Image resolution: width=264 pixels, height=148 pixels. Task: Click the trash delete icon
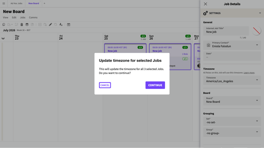[x=22, y=24]
